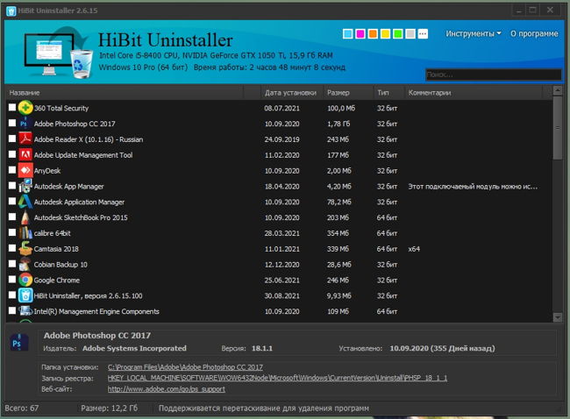Tick checkbox for Adobe Reader X
Image resolution: width=570 pixels, height=419 pixels.
tap(12, 138)
